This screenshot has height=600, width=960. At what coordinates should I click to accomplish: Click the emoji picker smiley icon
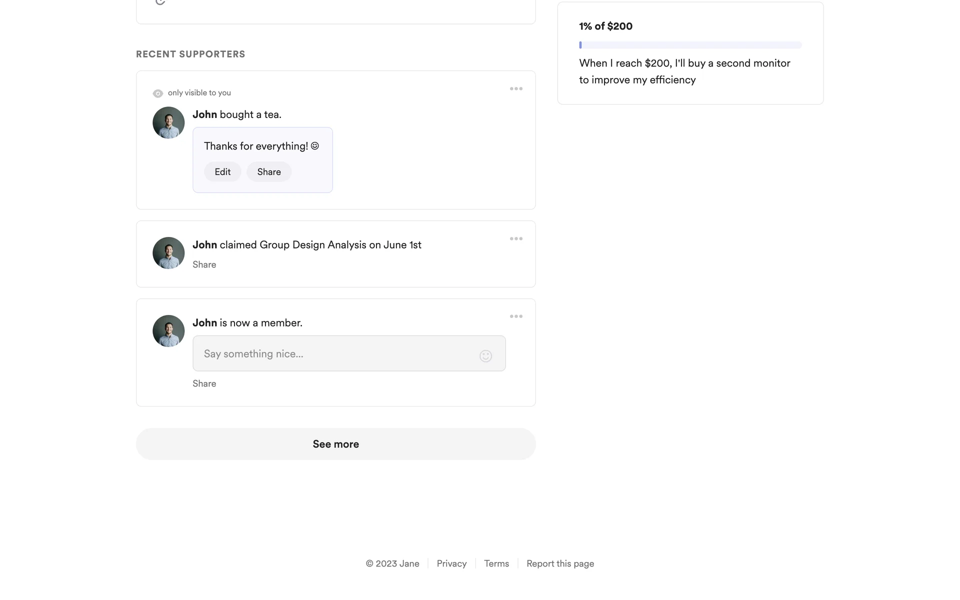point(485,356)
